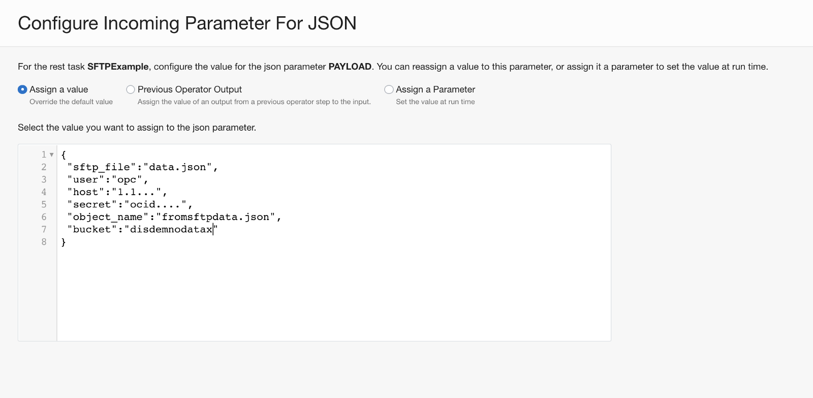Click the opening brace on line 1
This screenshot has width=813, height=398.
(x=64, y=155)
